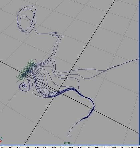Viewport: 140px width, 148px height.
Task: Select frame 260 in the timeline
Action: point(105,147)
